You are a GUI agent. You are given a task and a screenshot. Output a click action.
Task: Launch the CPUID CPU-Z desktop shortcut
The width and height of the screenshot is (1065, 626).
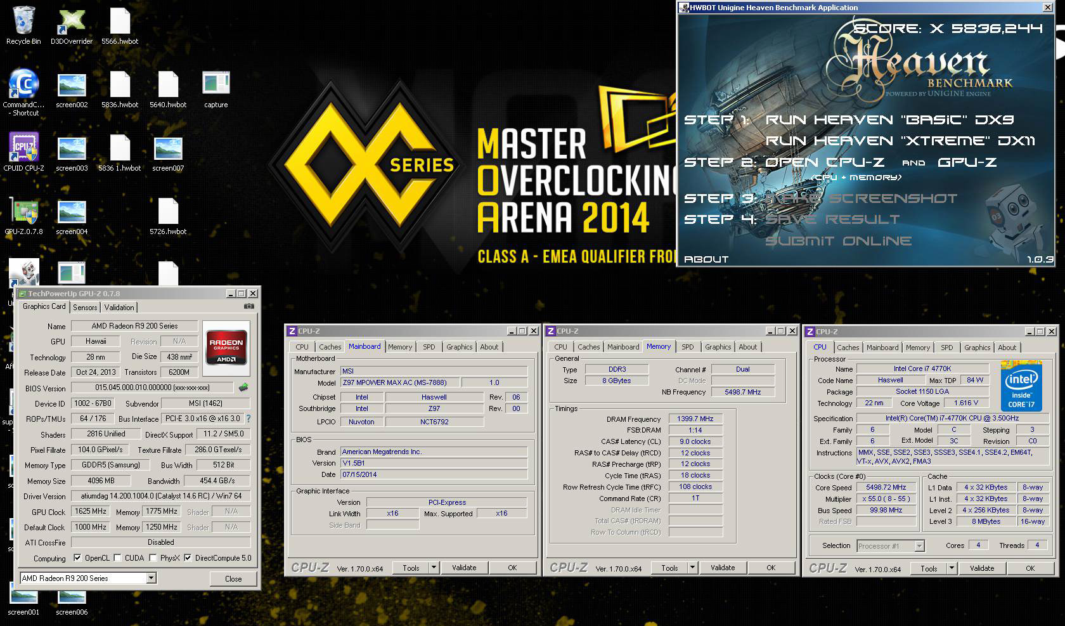tap(23, 152)
